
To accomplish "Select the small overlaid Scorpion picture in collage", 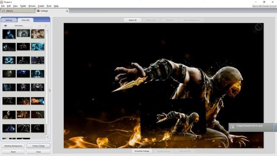I will pos(173,118).
